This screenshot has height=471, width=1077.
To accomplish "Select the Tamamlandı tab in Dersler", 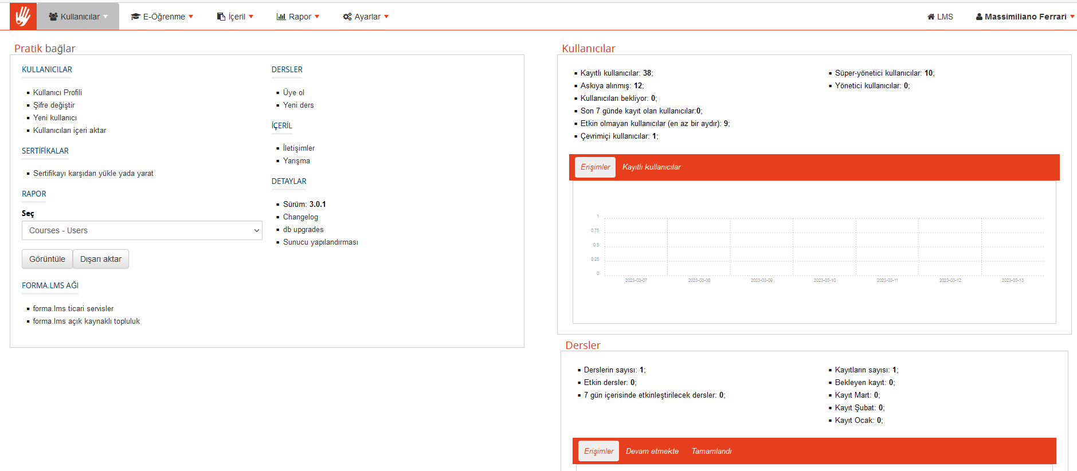I will 711,452.
